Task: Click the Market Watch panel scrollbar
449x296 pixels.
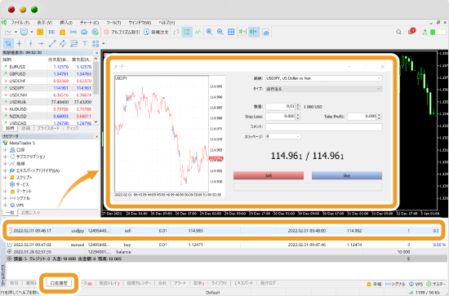Action: [x=96, y=90]
